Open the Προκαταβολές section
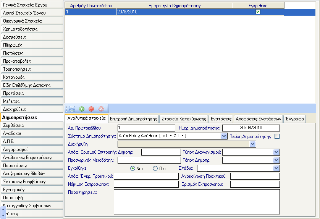Viewport: 320px width, 219px height. (32, 61)
